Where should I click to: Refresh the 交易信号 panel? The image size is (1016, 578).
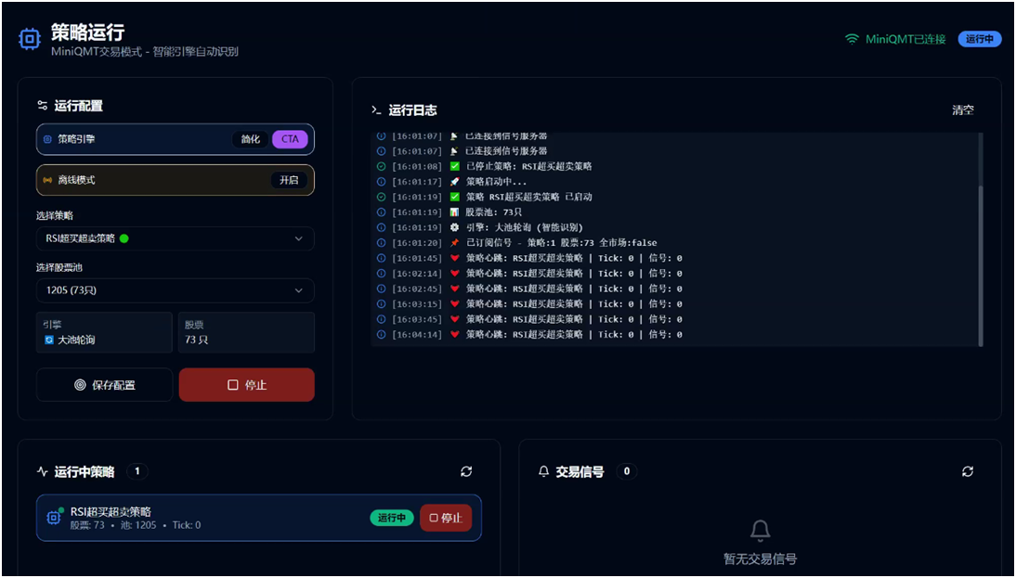tap(969, 471)
